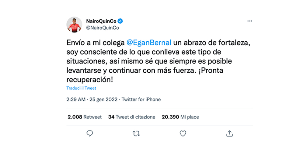Open the 34 Tweet di citazione list

[x=131, y=117]
